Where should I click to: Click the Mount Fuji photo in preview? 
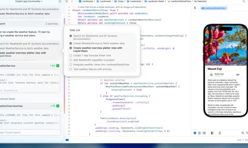(226, 46)
